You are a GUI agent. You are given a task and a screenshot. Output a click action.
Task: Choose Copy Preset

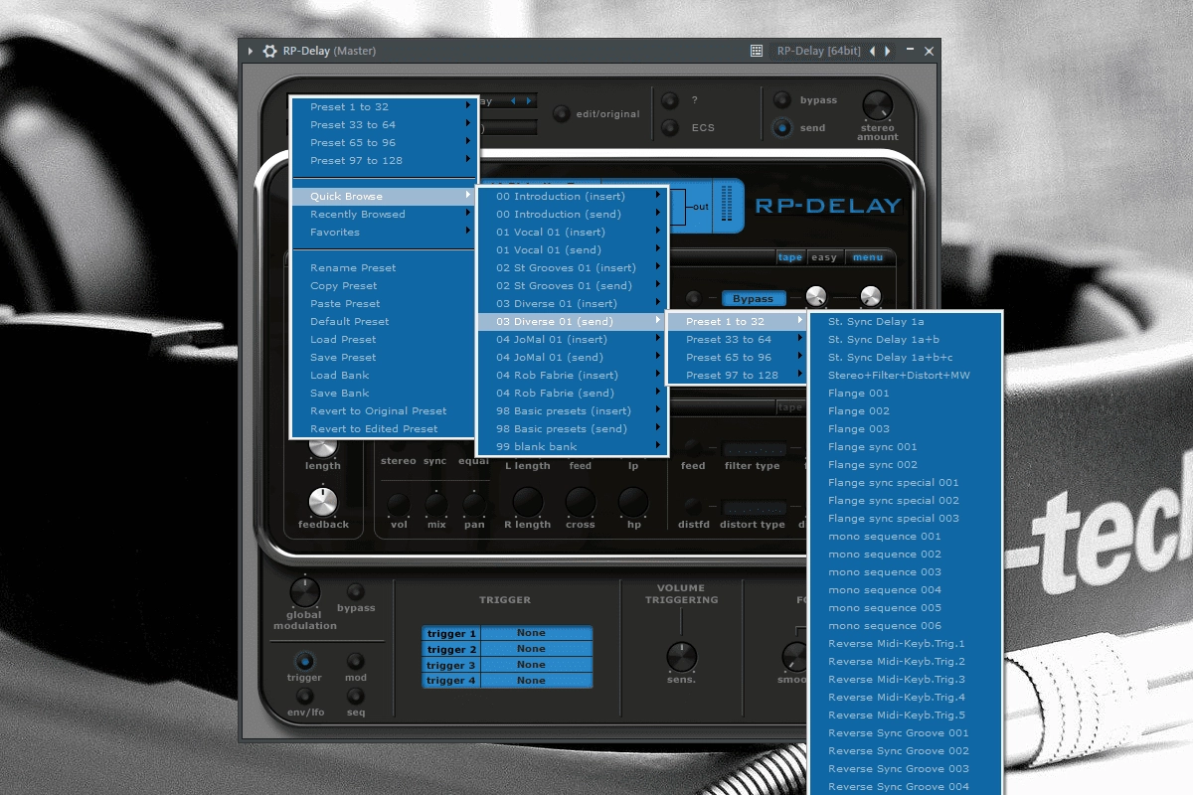(x=384, y=285)
